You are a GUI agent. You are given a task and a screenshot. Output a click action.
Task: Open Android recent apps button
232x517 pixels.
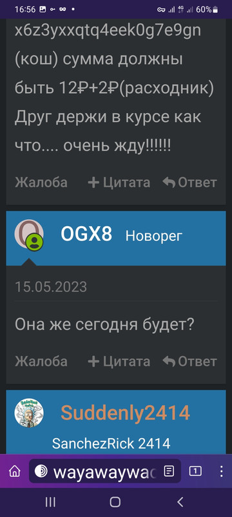click(x=50, y=502)
